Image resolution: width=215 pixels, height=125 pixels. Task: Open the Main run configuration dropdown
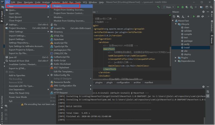[168, 7]
